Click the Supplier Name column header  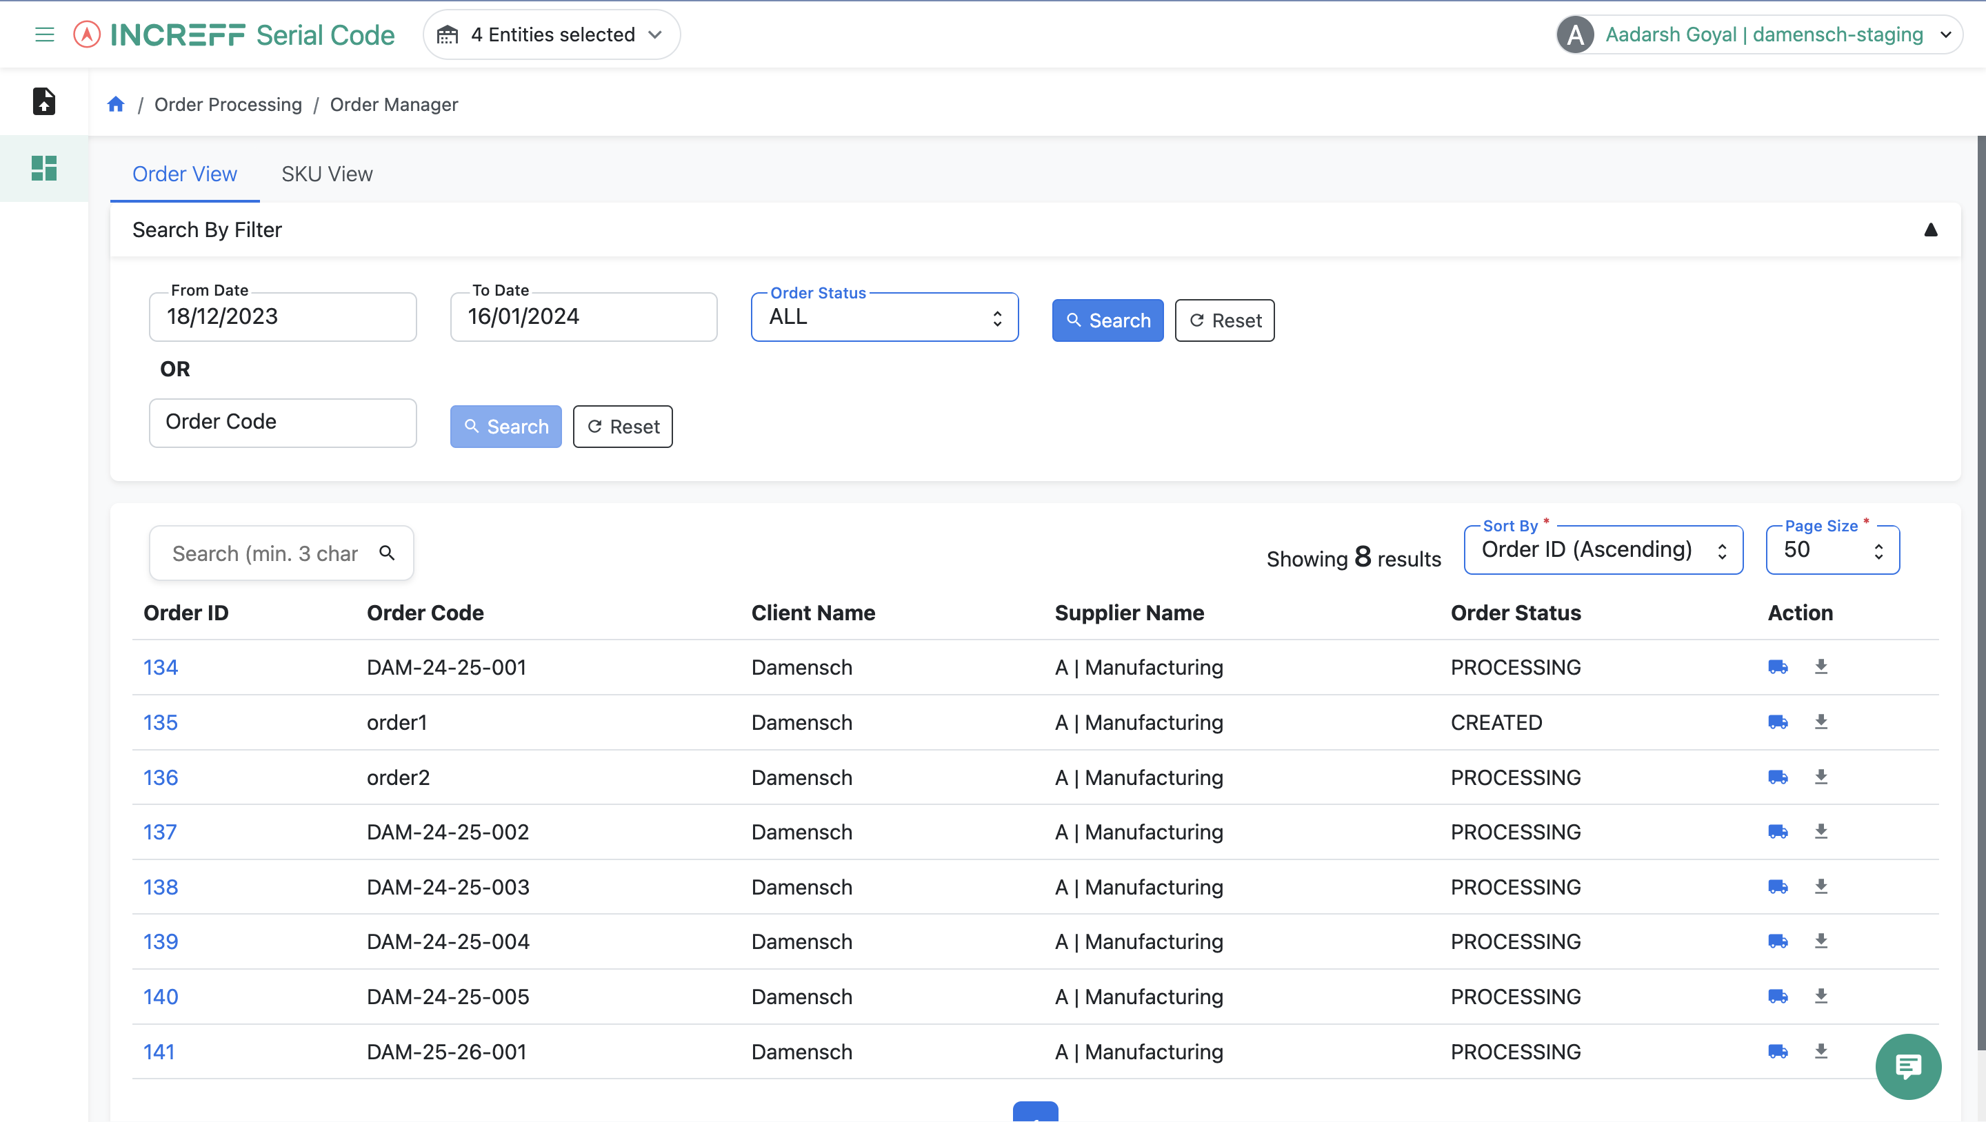(1130, 613)
